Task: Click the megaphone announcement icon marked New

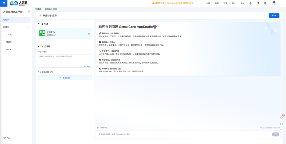Action: [x=281, y=117]
